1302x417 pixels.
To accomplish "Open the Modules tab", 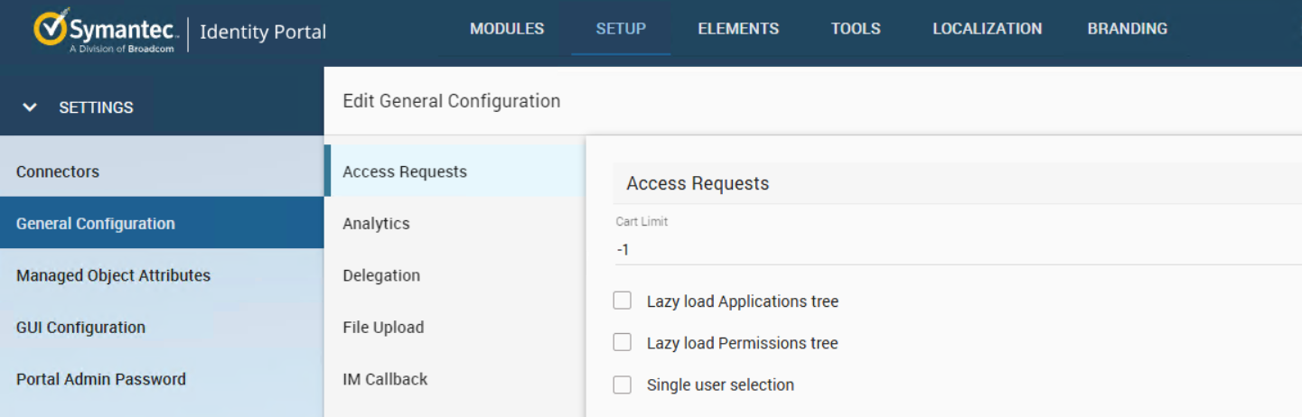I will (x=507, y=29).
